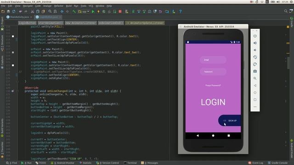
Task: Click the emulator Rotate Left icon
Action: 255,57
